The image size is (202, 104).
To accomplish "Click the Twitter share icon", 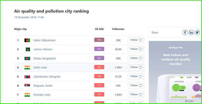I will coord(197,32).
